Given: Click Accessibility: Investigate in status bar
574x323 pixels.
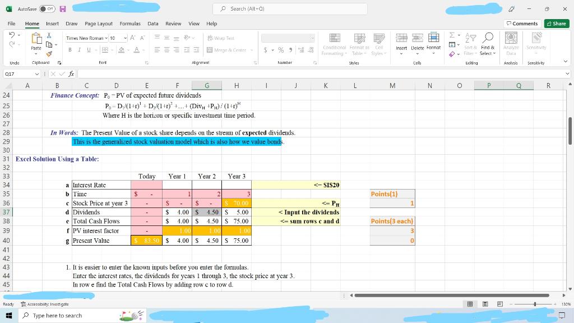Looking at the screenshot, I should (x=45, y=304).
